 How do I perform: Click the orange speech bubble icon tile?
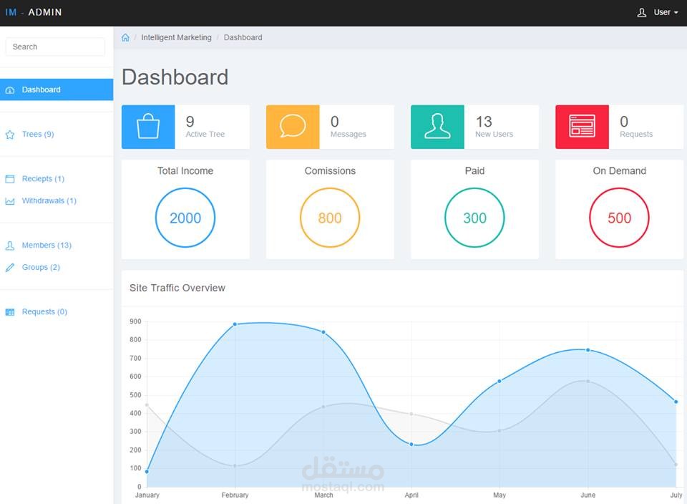pos(293,127)
